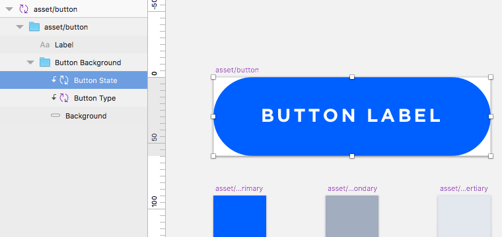Select the Label text layer
502x237 pixels.
point(73,45)
